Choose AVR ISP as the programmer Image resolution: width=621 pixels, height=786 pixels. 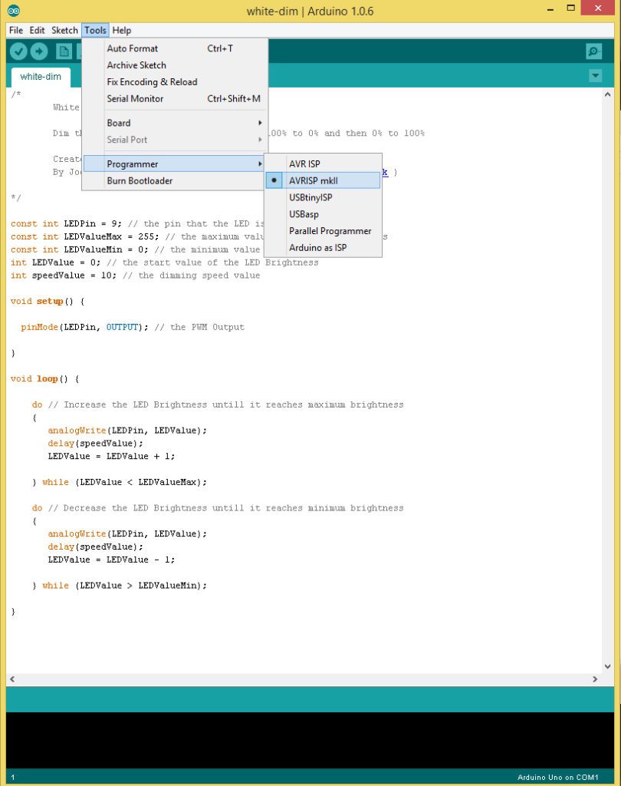pyautogui.click(x=304, y=163)
